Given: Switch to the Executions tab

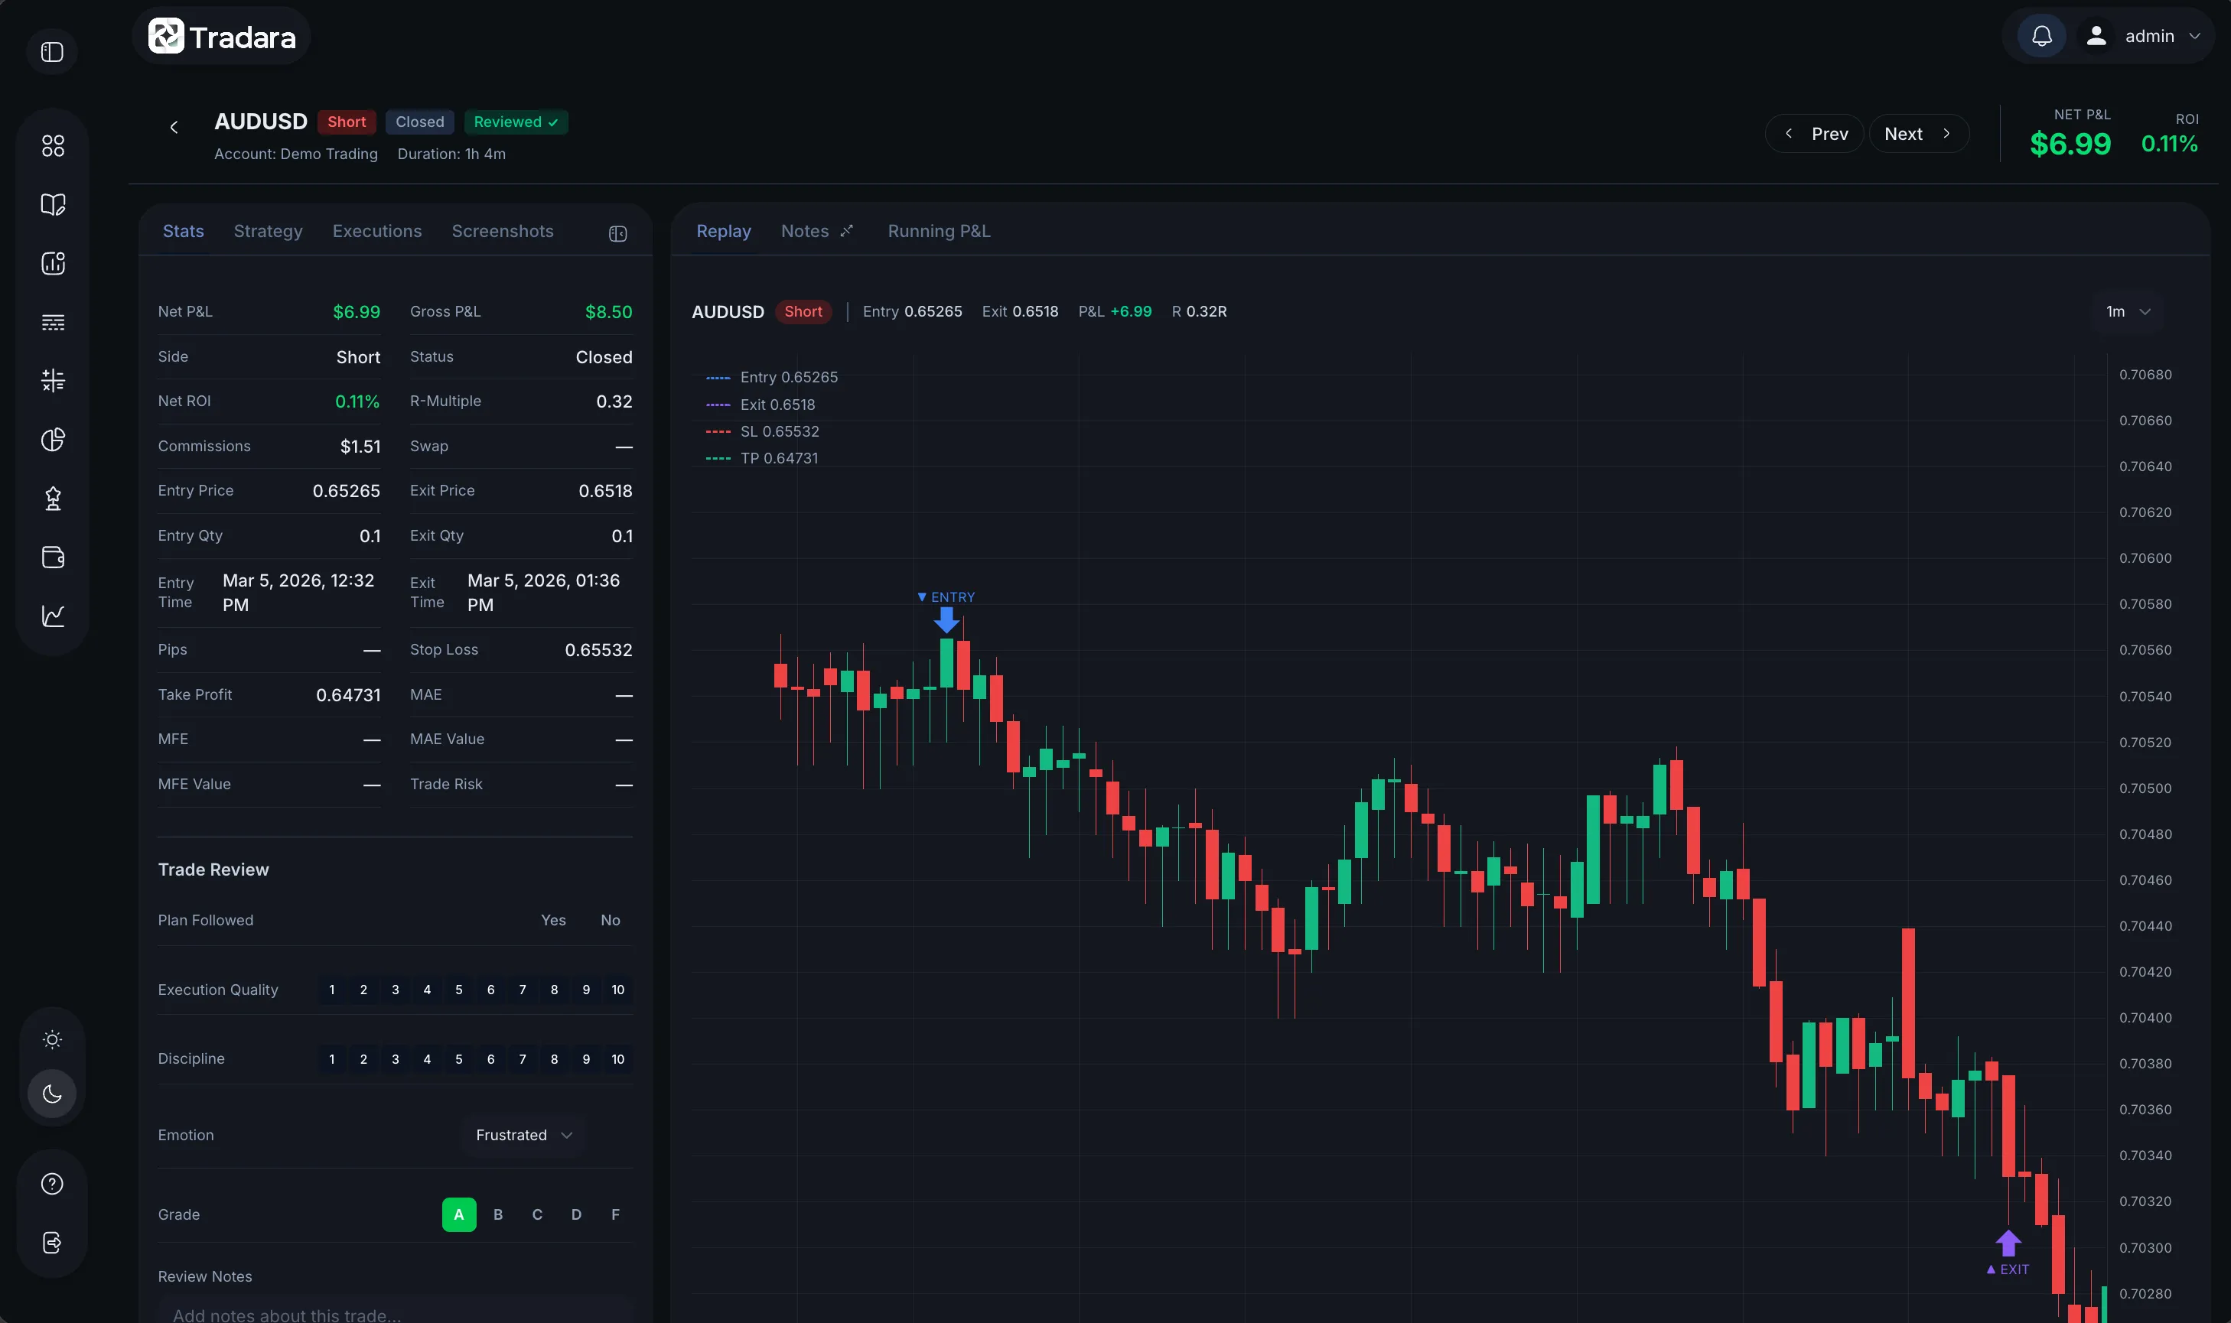Looking at the screenshot, I should 376,231.
